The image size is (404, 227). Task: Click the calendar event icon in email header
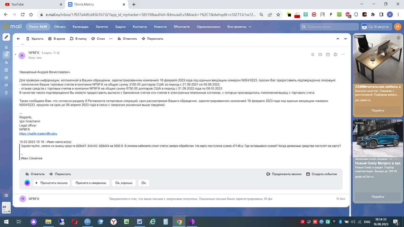(328, 54)
